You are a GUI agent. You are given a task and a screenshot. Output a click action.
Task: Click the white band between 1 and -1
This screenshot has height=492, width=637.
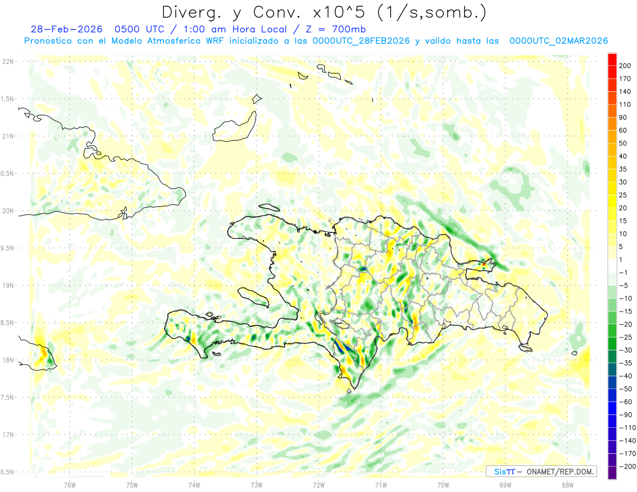coord(612,266)
